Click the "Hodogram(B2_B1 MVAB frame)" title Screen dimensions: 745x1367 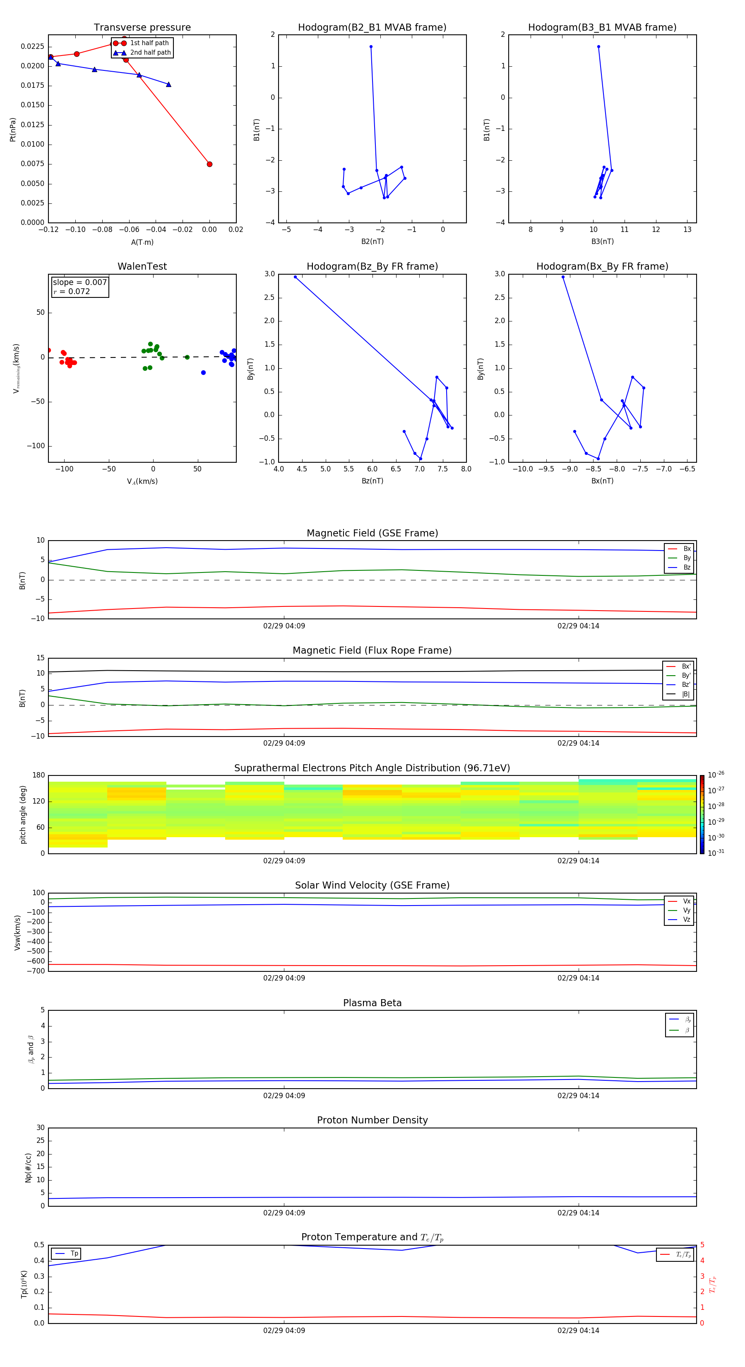point(372,28)
